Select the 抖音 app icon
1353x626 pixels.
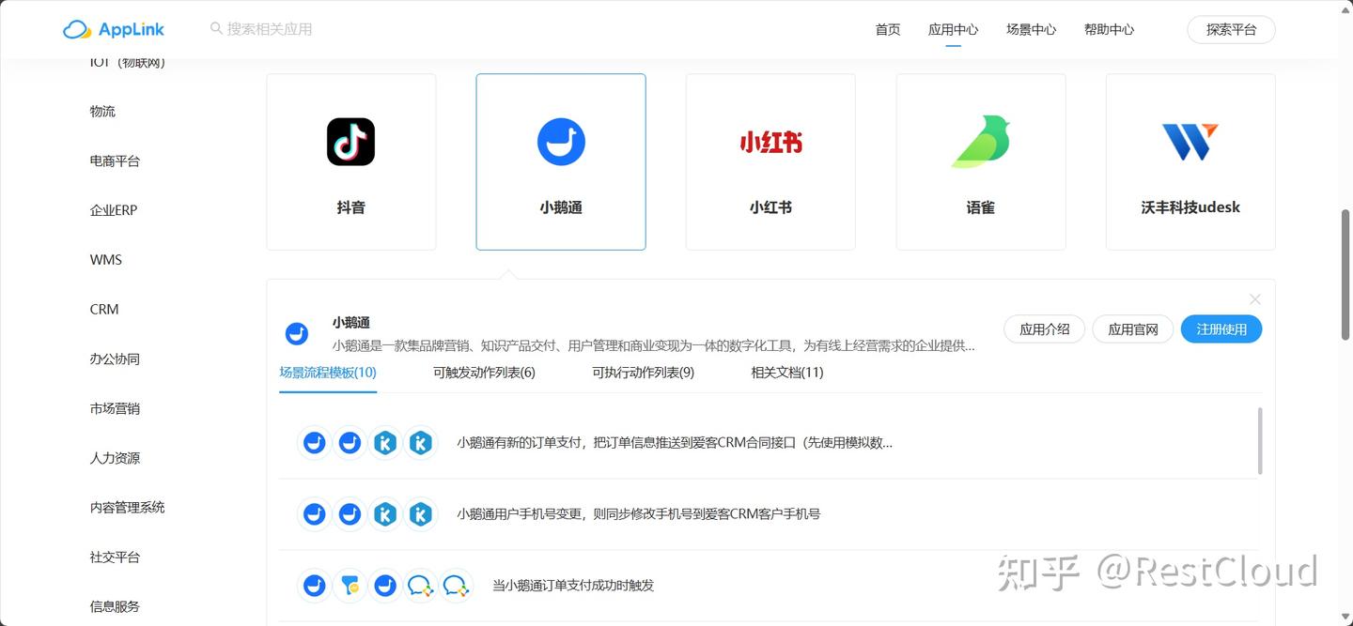click(351, 141)
